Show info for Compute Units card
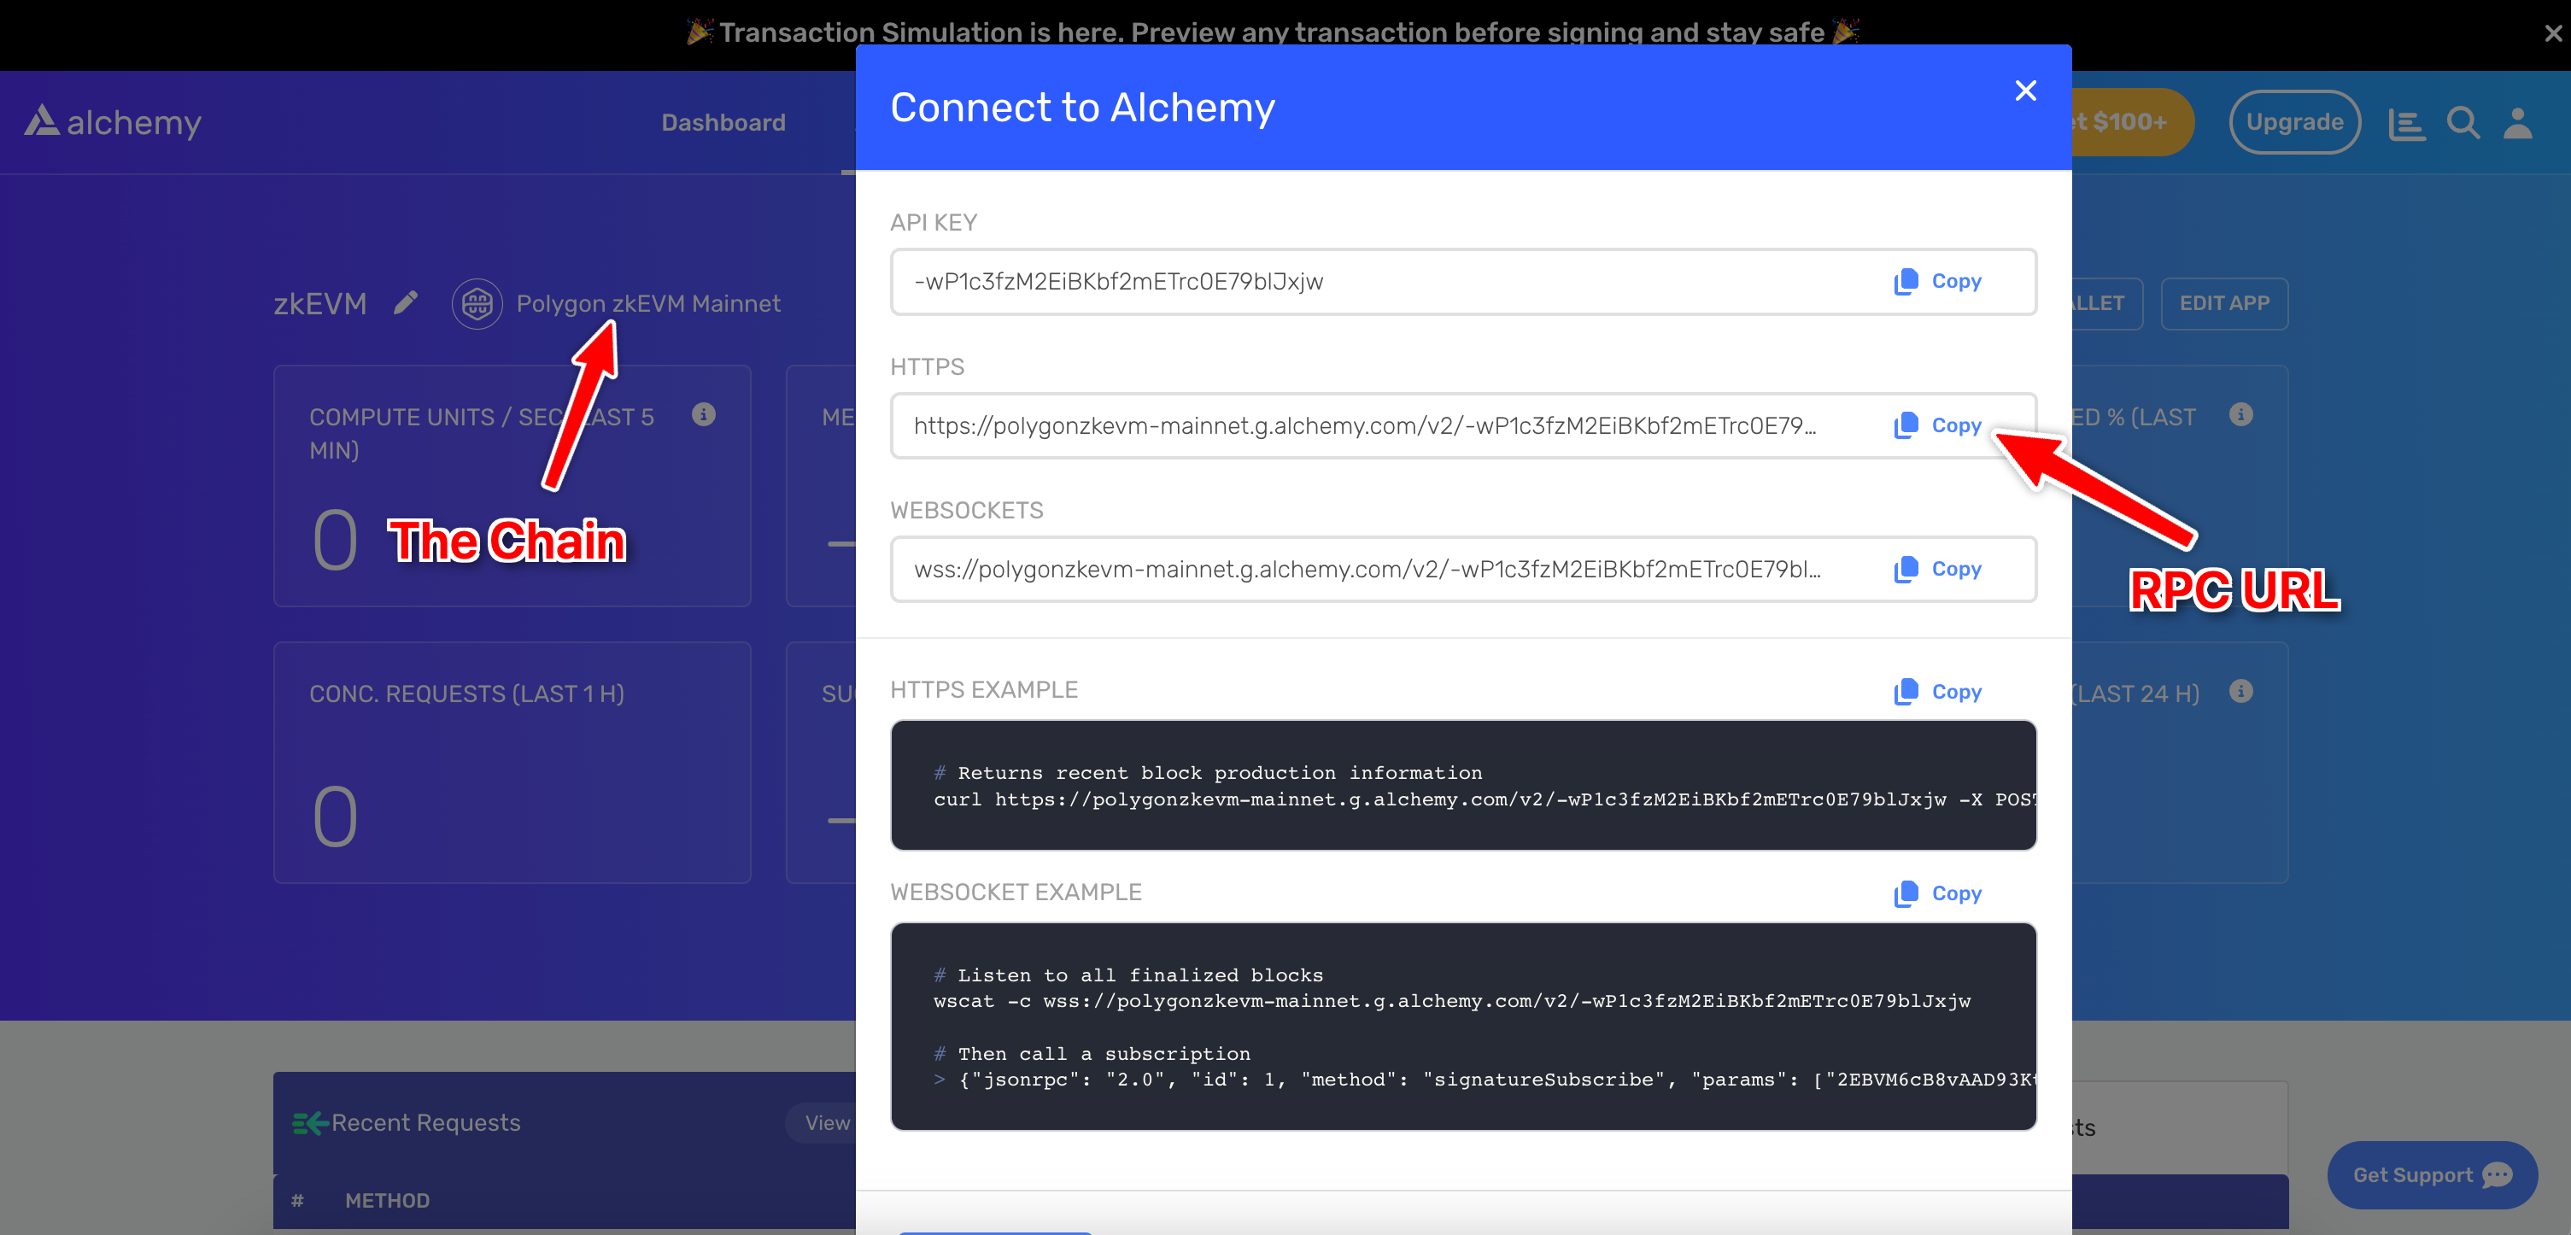The height and width of the screenshot is (1235, 2571). [x=704, y=415]
